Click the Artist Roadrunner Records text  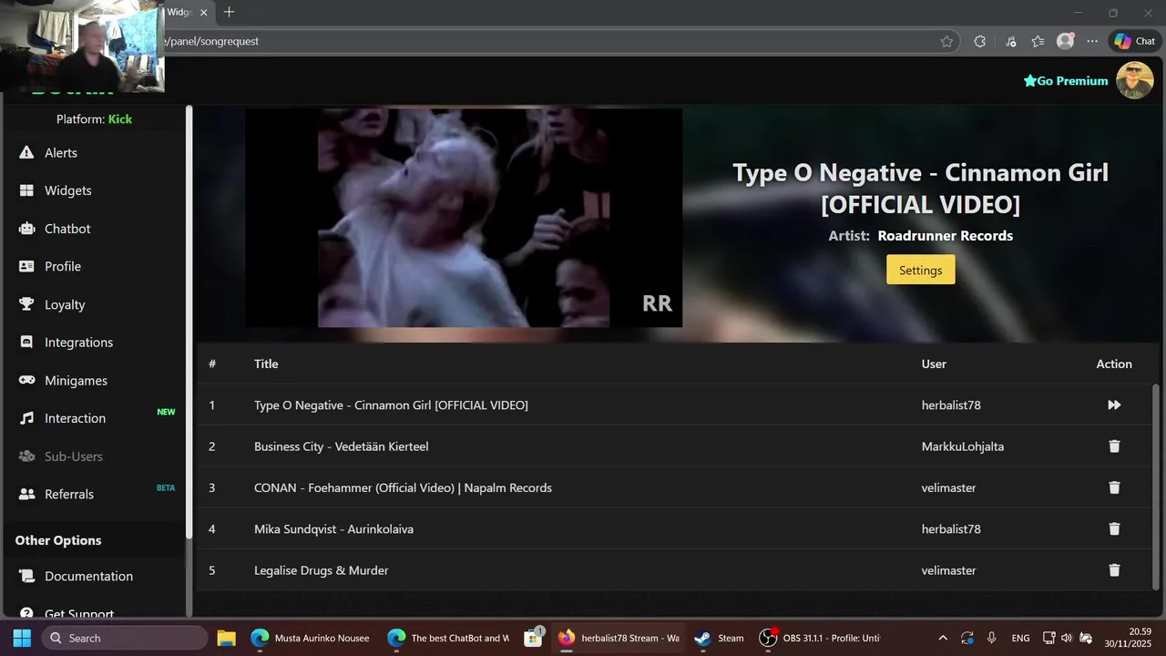point(920,235)
